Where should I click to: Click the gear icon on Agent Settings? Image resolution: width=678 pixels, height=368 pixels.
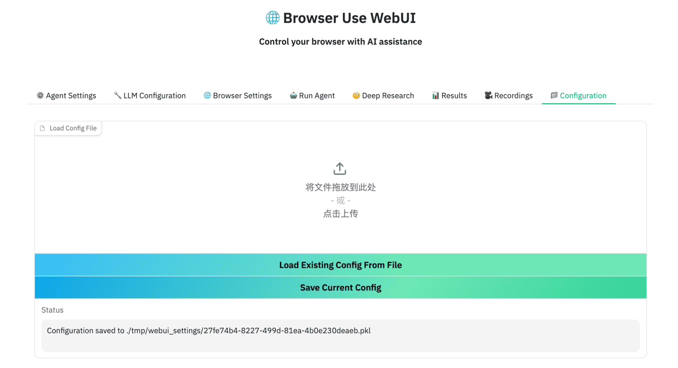pos(40,95)
